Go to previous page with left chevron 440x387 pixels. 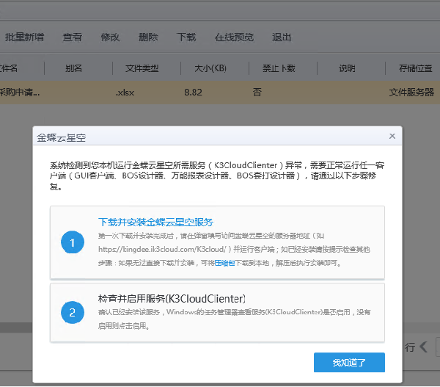[423, 347]
